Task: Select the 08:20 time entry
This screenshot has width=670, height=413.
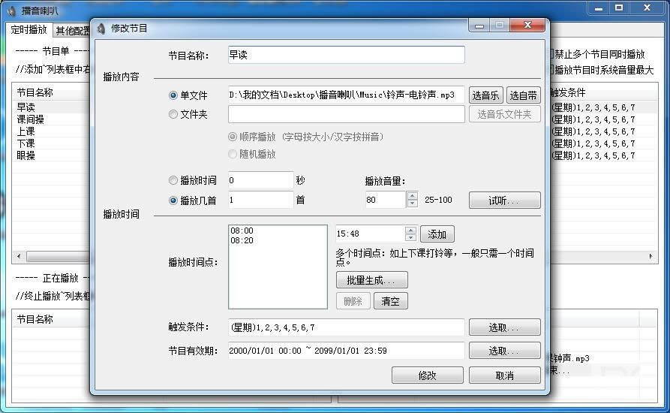Action: 242,241
